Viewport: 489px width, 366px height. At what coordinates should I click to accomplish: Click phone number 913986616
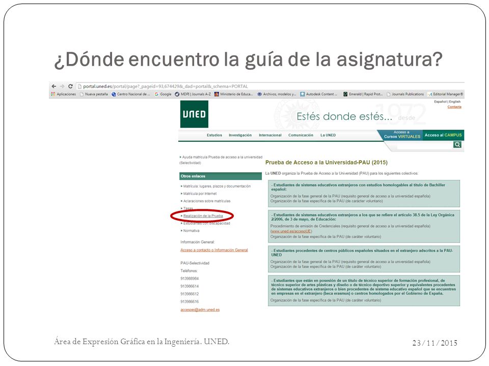click(x=189, y=301)
